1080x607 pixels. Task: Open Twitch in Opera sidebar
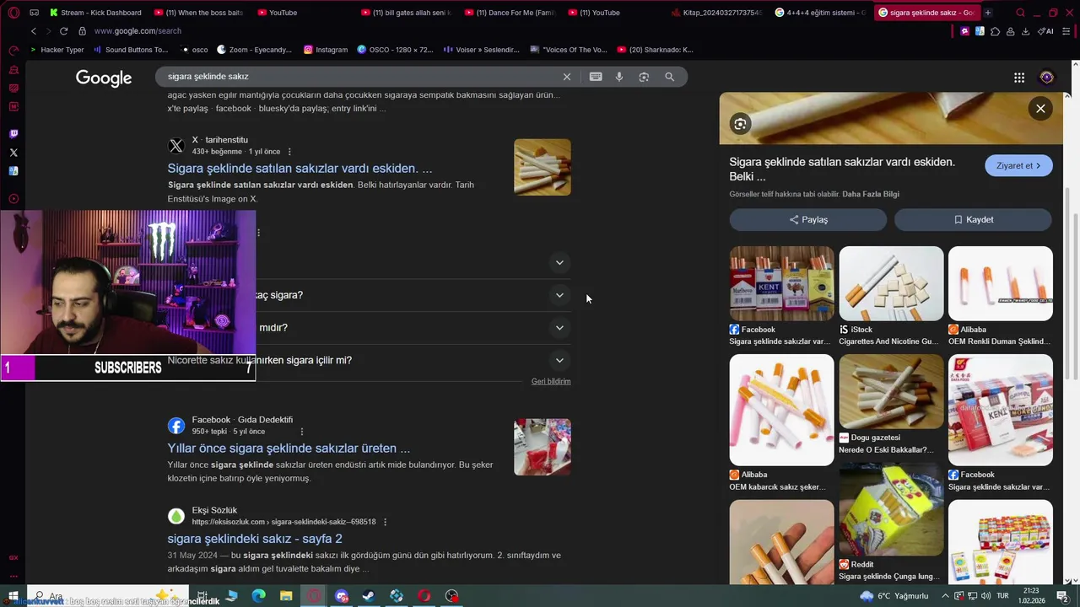13,134
